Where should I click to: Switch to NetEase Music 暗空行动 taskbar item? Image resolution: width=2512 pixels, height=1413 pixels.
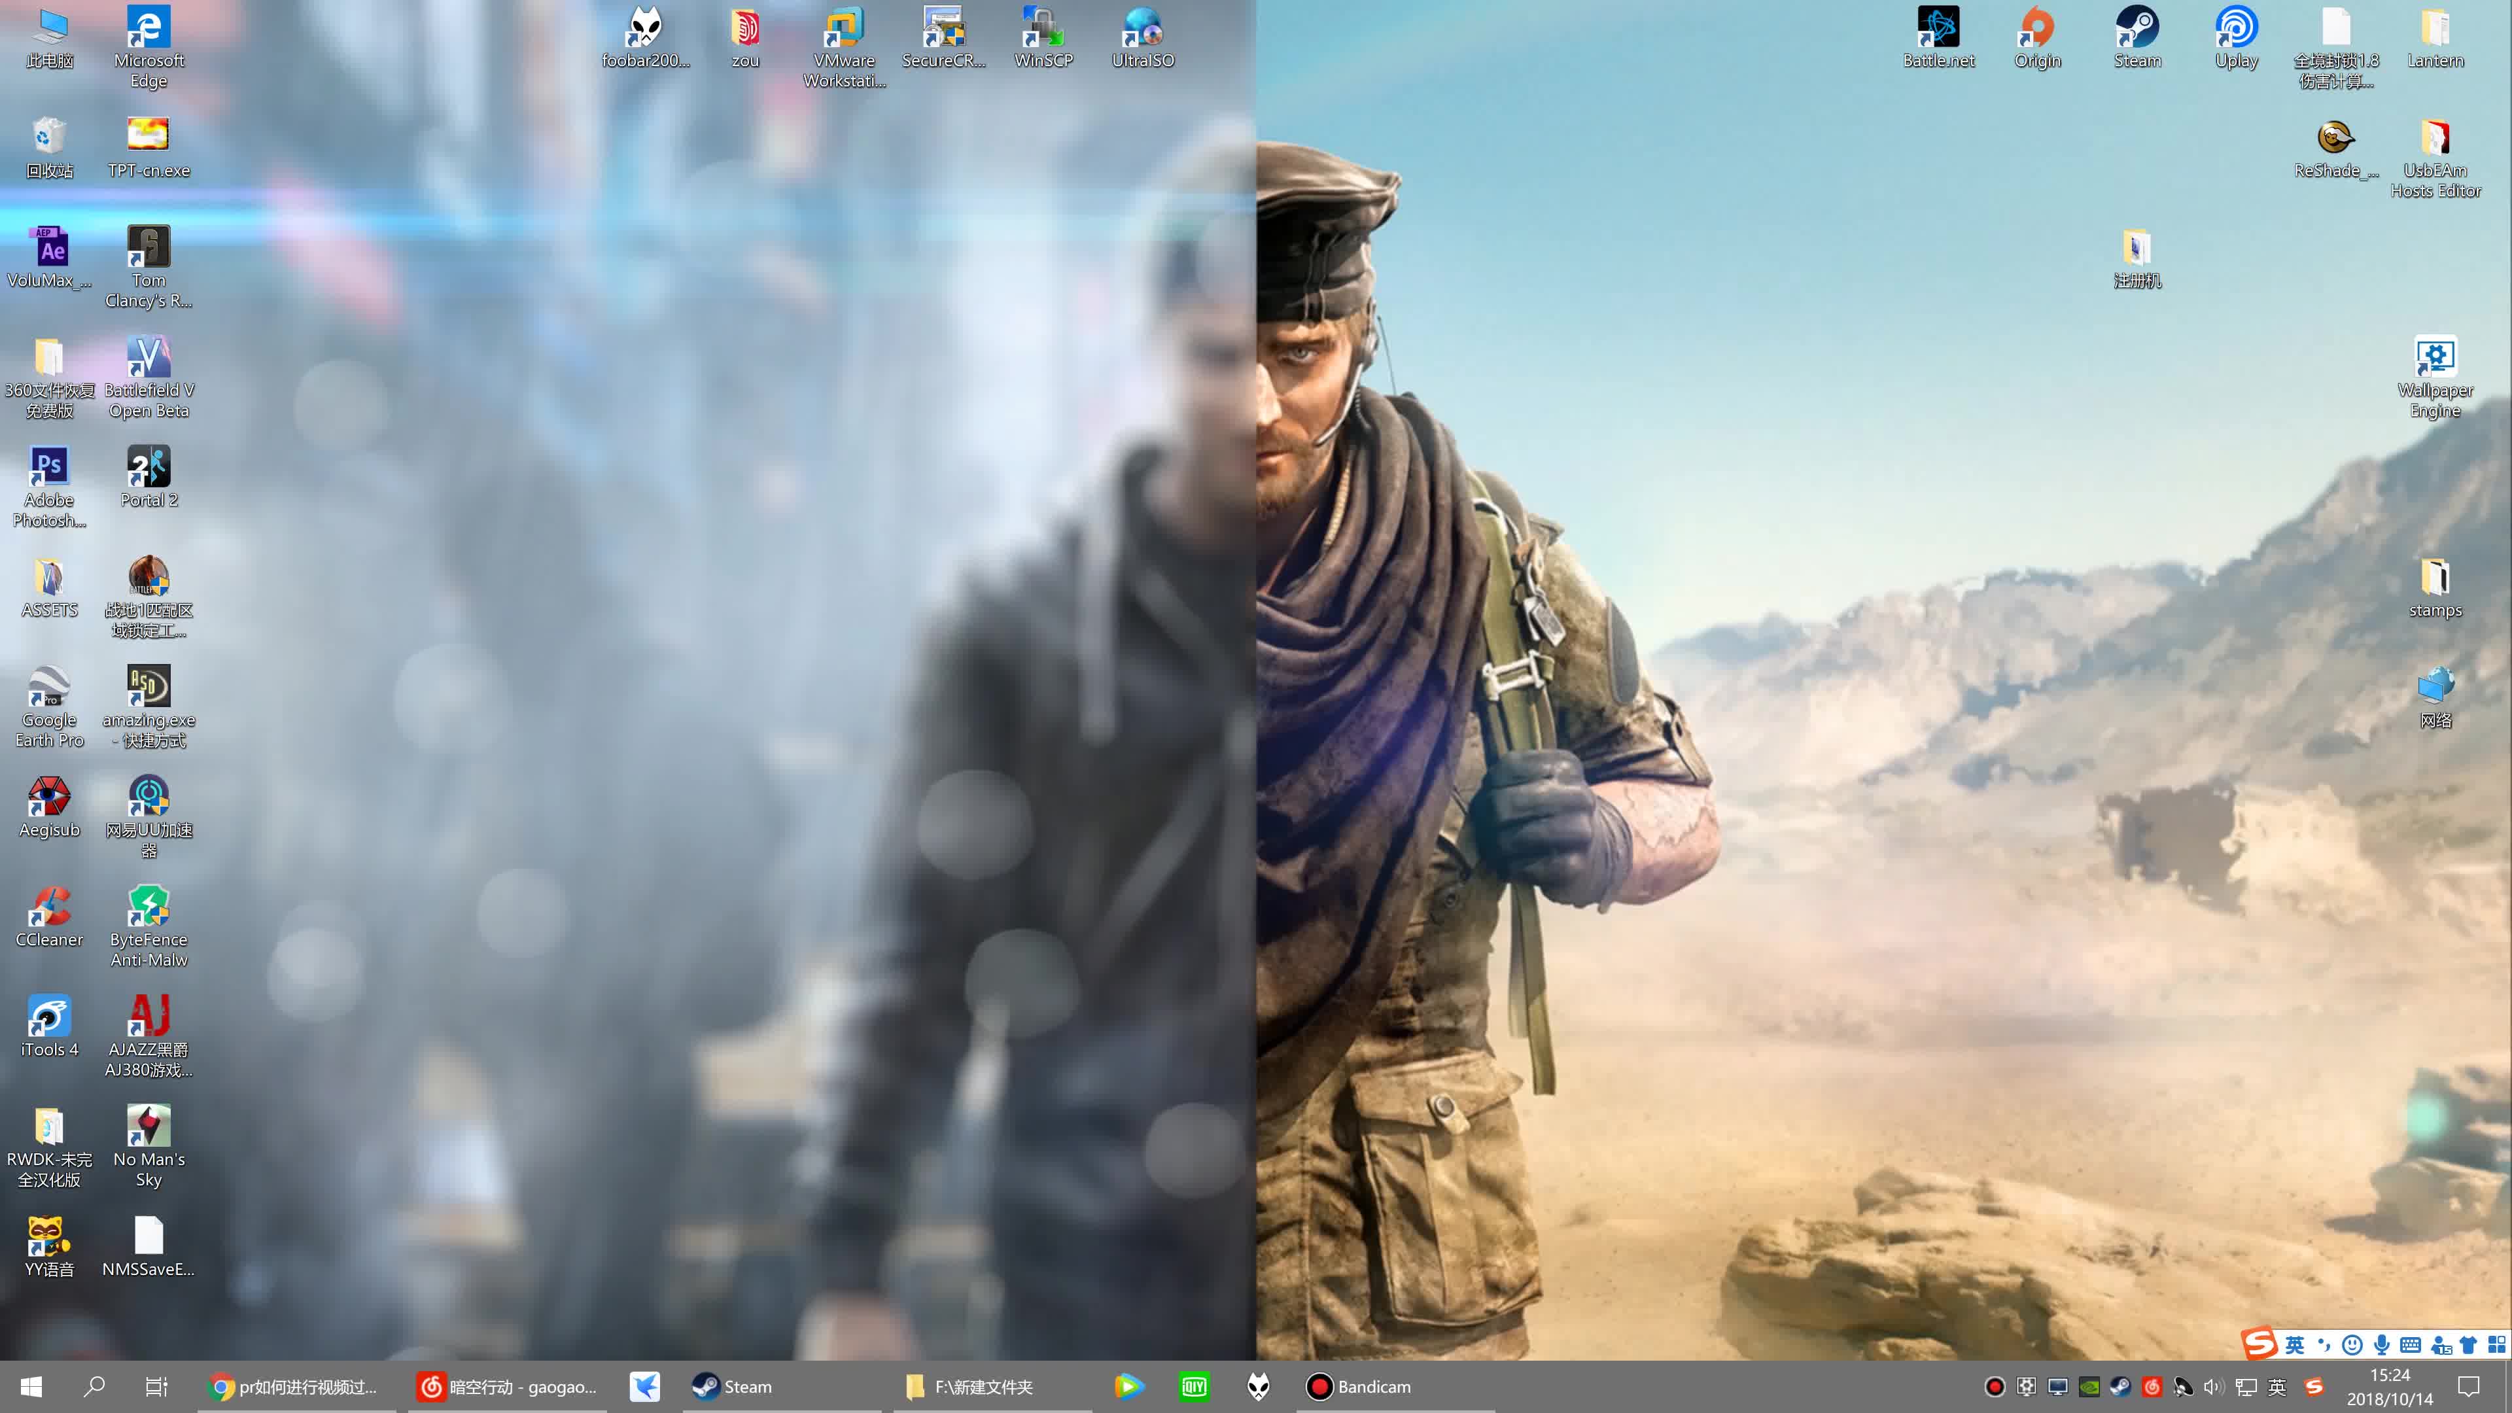click(x=507, y=1386)
